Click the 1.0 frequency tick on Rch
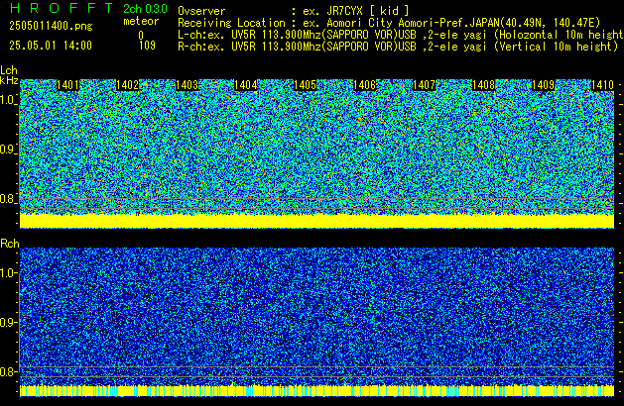 coord(8,273)
